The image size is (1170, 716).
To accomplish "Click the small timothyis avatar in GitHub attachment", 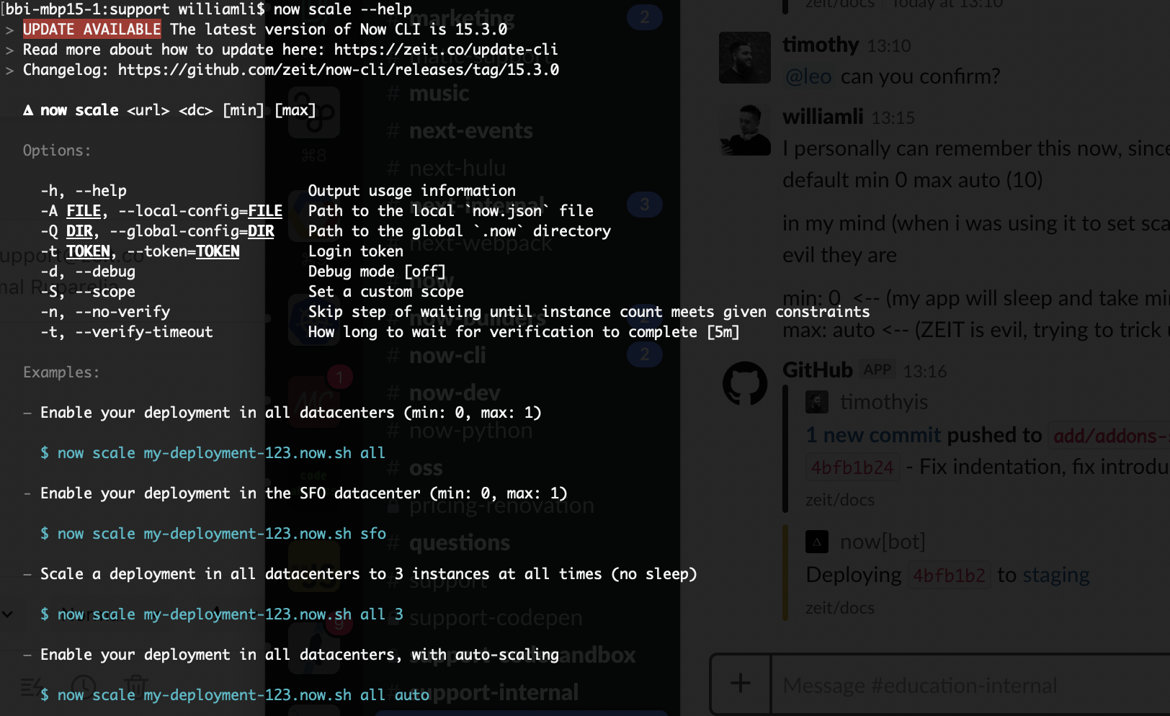I will pos(817,402).
